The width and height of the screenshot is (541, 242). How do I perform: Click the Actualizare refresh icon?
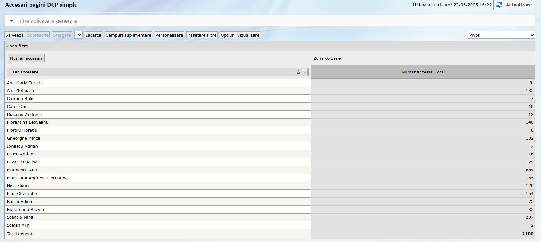[499, 5]
